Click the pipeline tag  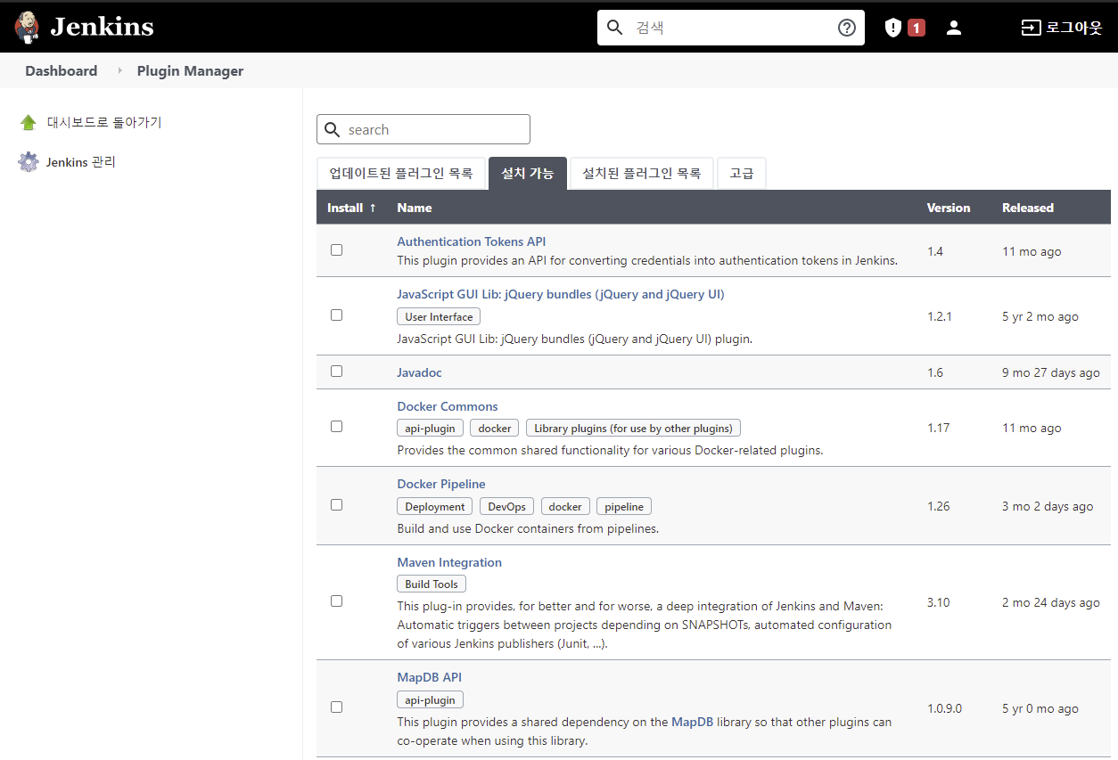[x=624, y=506]
